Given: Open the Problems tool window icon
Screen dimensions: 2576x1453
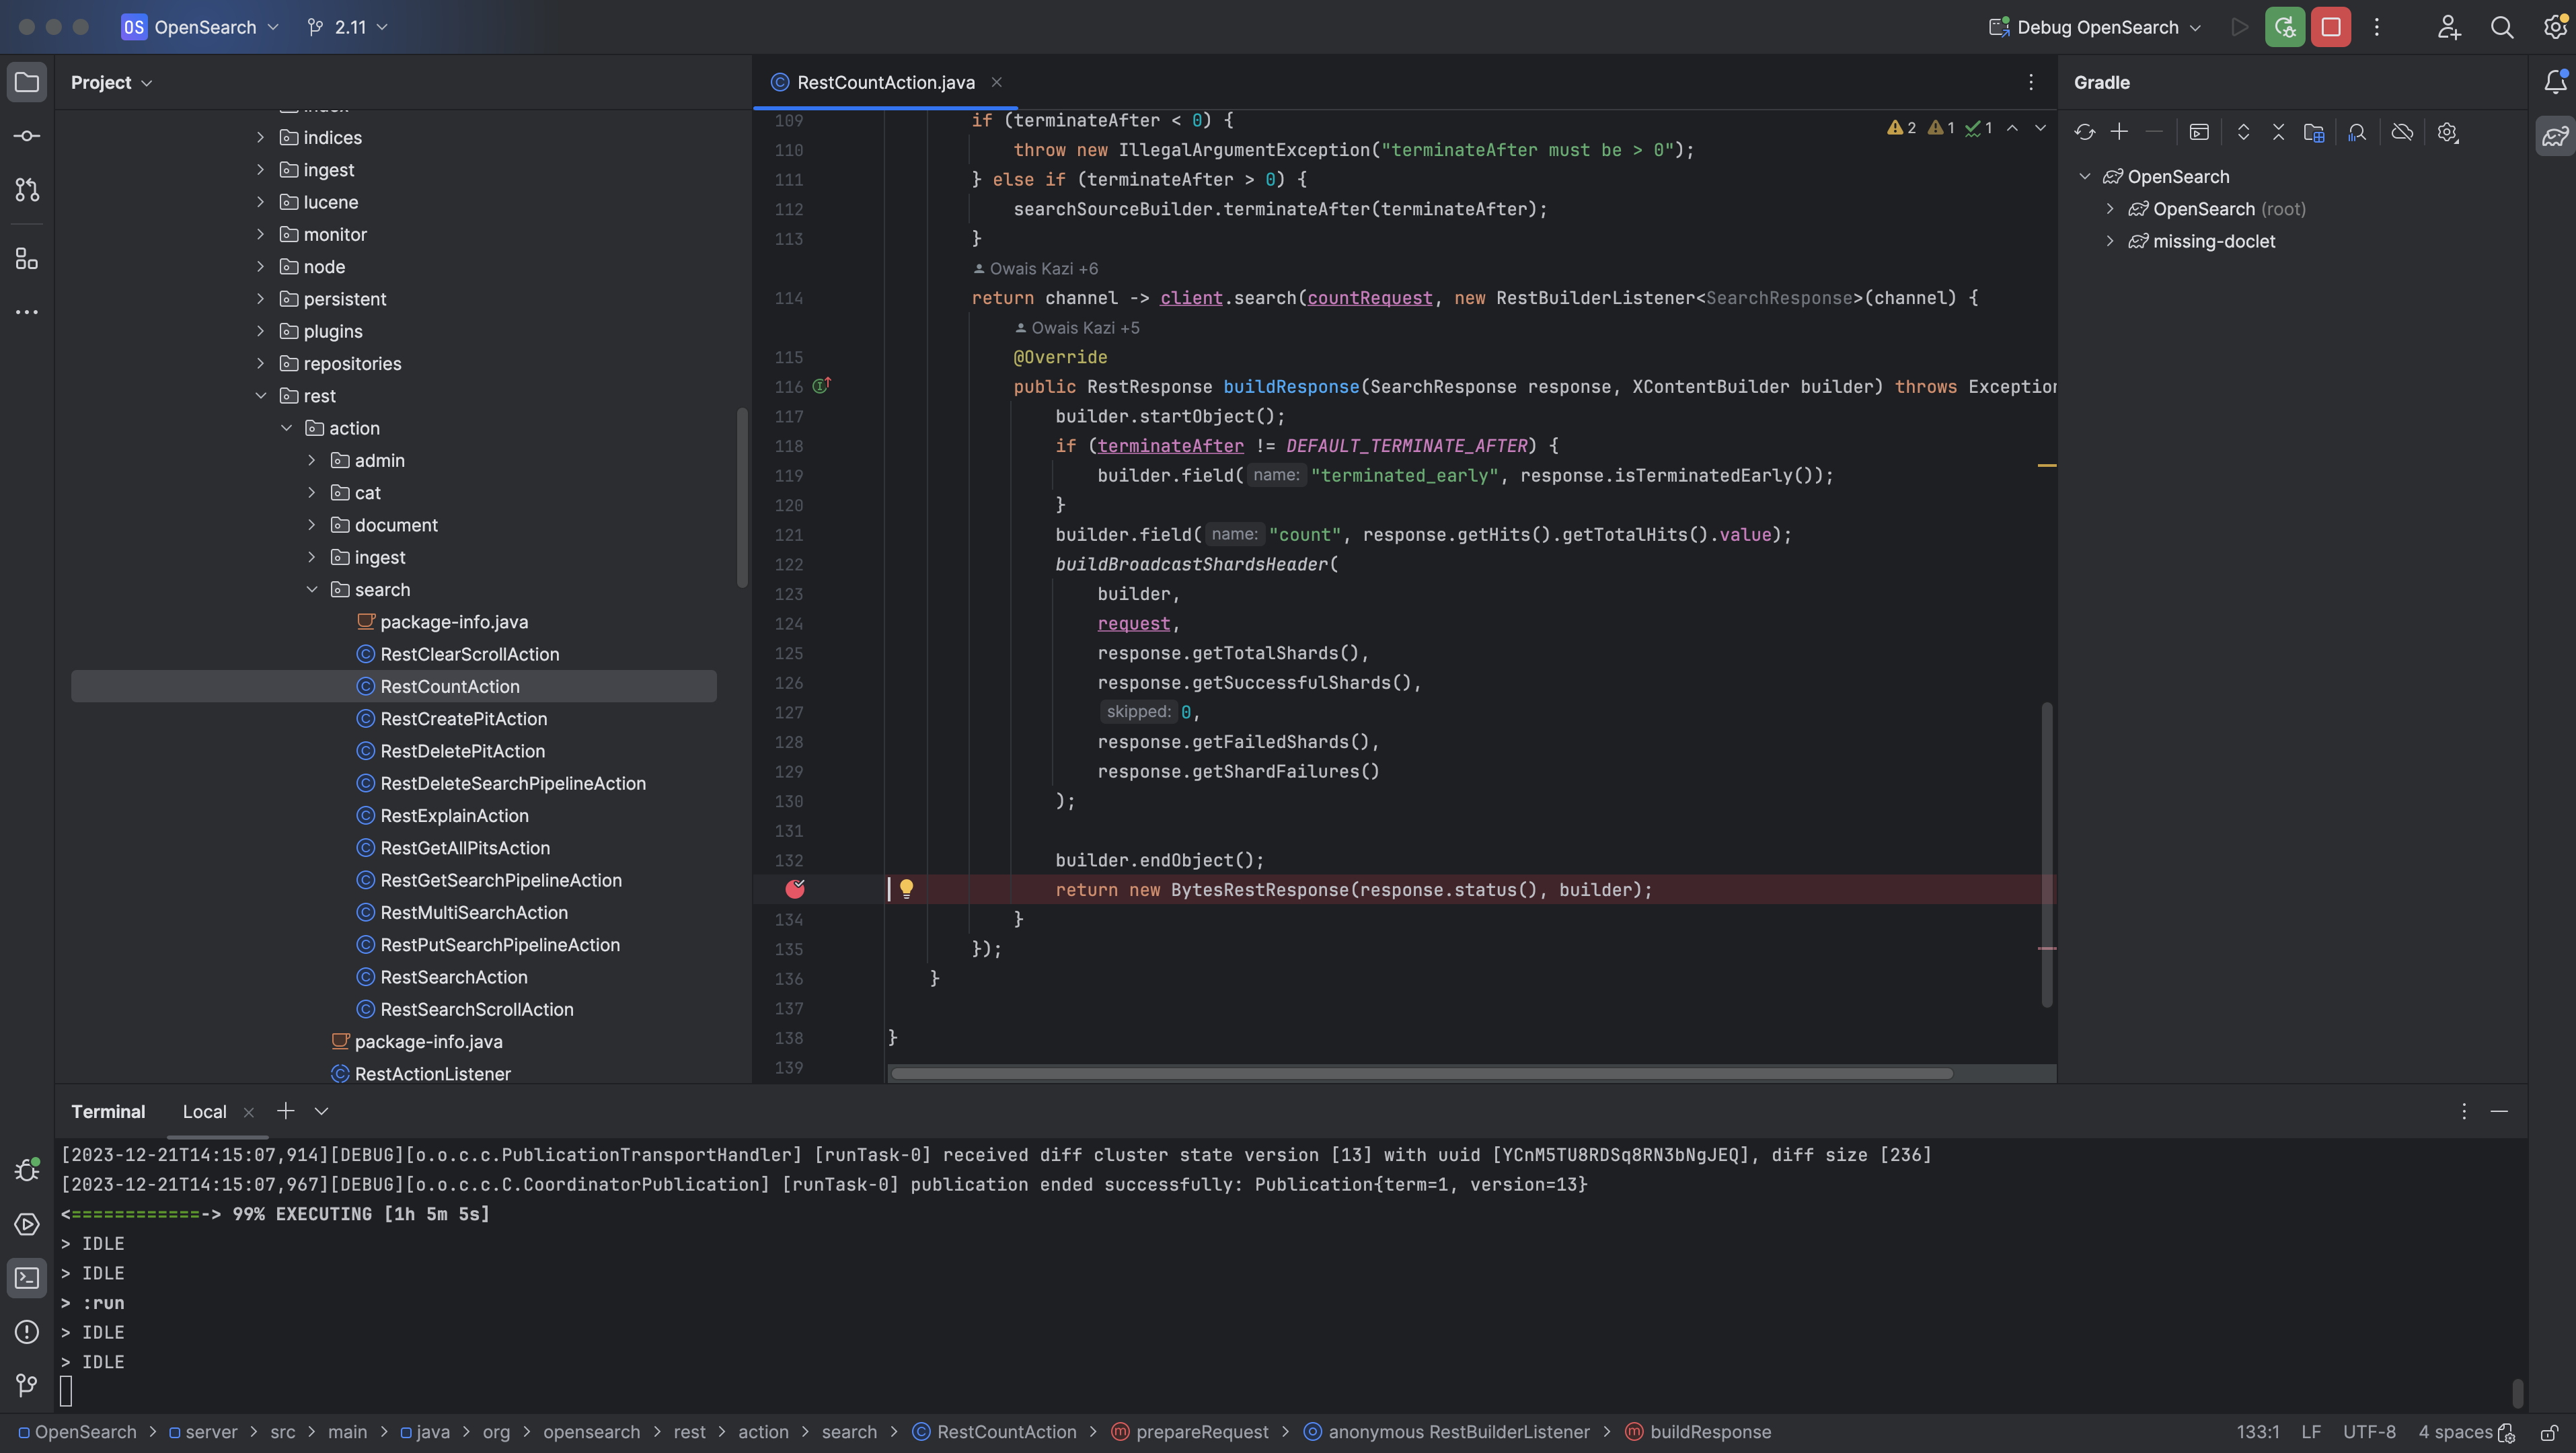Looking at the screenshot, I should point(27,1332).
